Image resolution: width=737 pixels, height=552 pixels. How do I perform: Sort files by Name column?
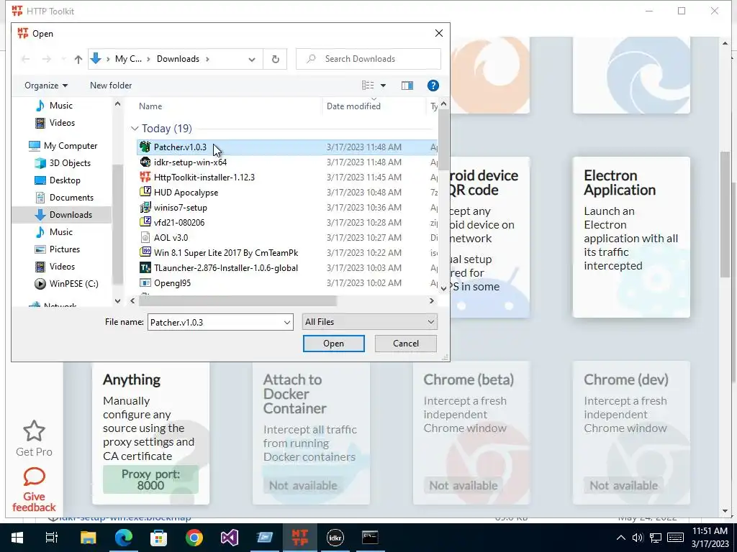point(150,106)
